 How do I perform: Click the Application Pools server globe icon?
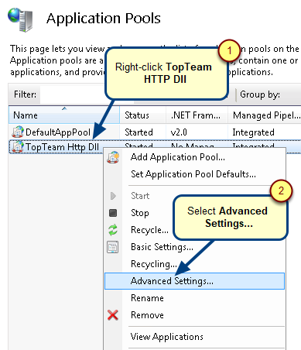coord(21,19)
